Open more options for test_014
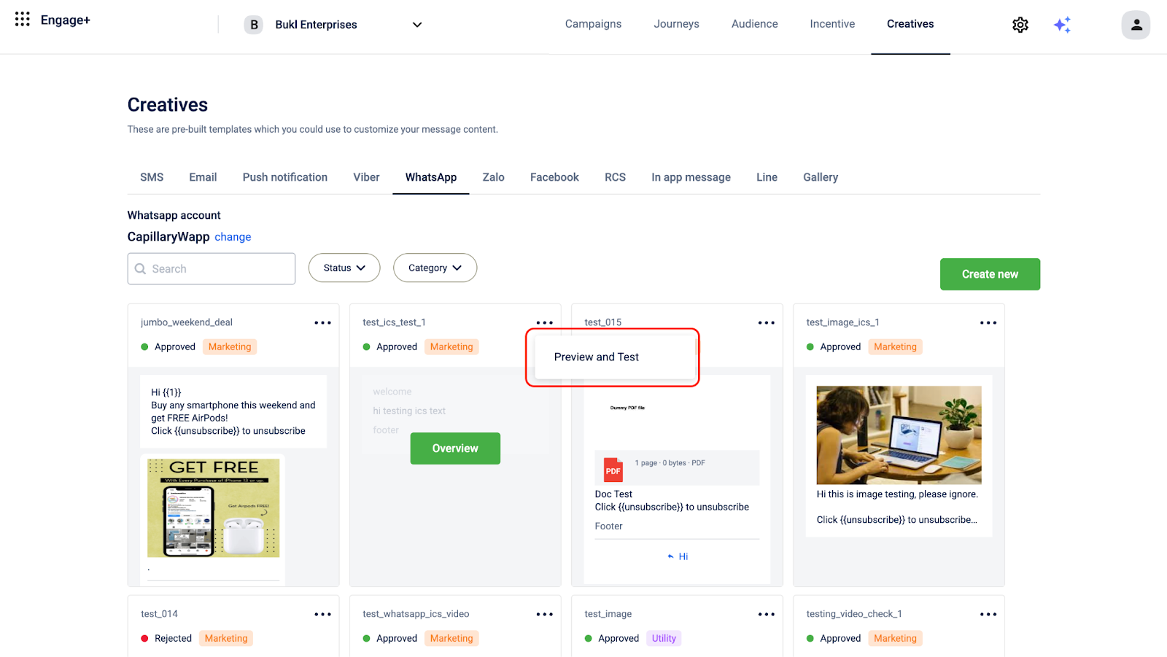 tap(322, 614)
